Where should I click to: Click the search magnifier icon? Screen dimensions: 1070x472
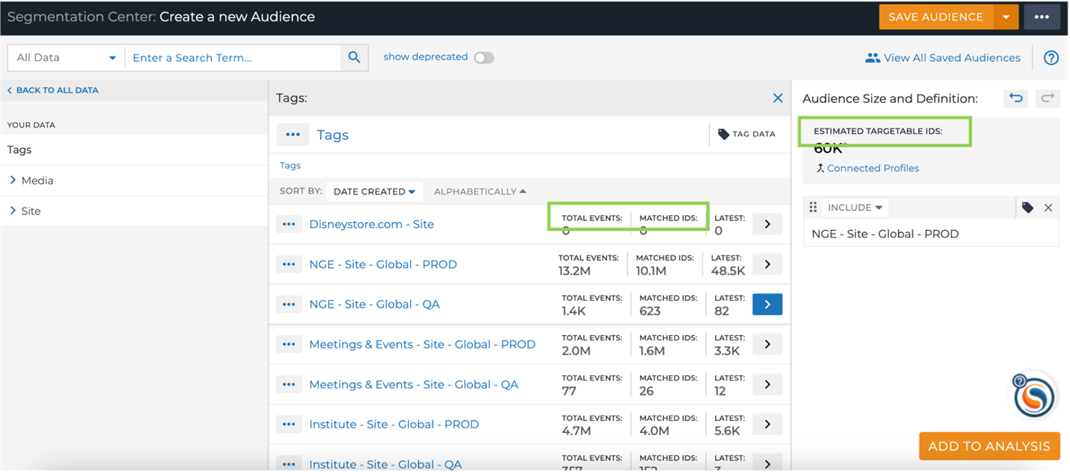(354, 58)
